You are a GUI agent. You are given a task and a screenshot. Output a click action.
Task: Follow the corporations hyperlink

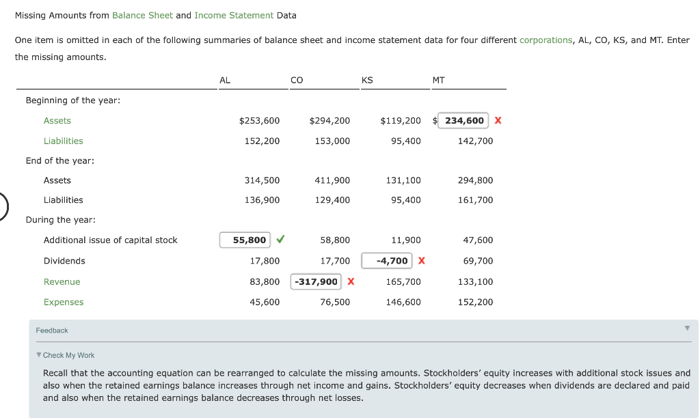click(546, 40)
